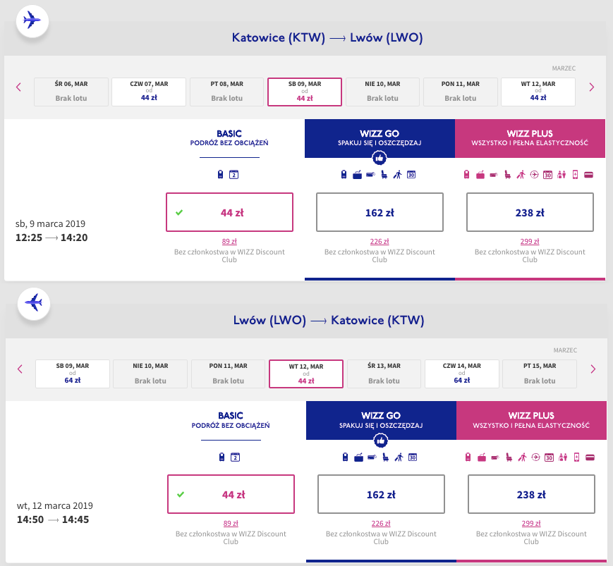The height and width of the screenshot is (566, 613).
Task: Show later outbound dates with the right arrow
Action: pos(591,87)
